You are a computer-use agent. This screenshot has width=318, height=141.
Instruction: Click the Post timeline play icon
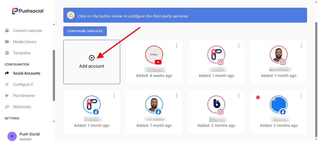[x=7, y=96]
